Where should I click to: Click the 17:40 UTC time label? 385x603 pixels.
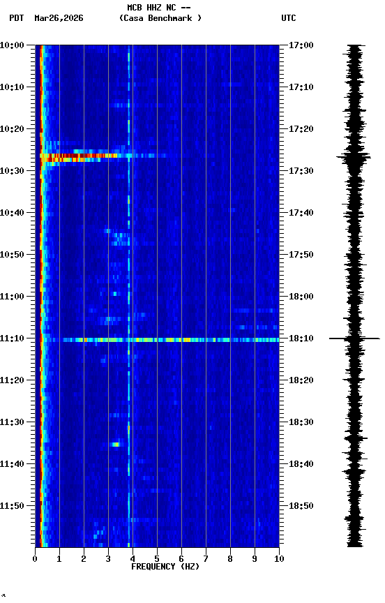(x=301, y=213)
